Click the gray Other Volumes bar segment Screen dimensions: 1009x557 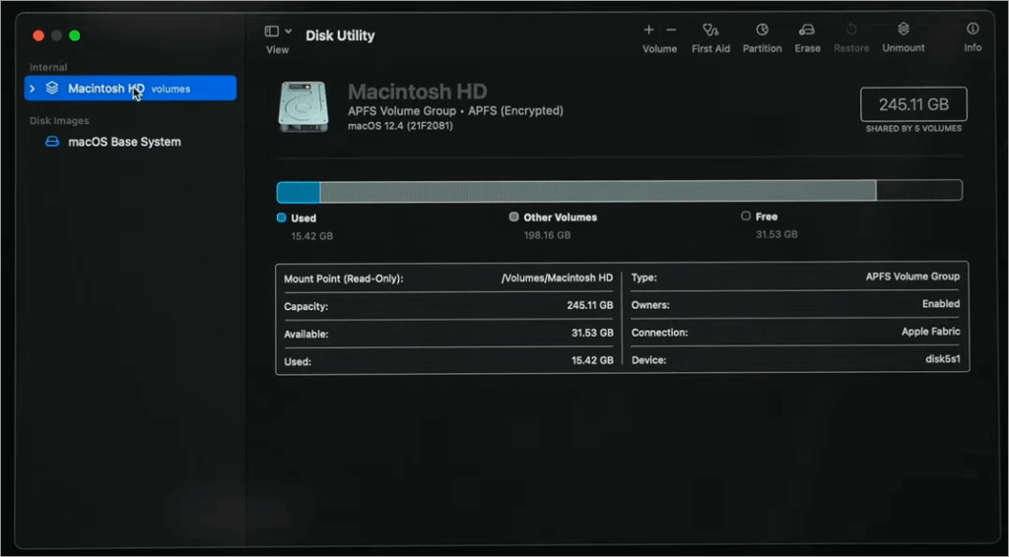coord(596,191)
